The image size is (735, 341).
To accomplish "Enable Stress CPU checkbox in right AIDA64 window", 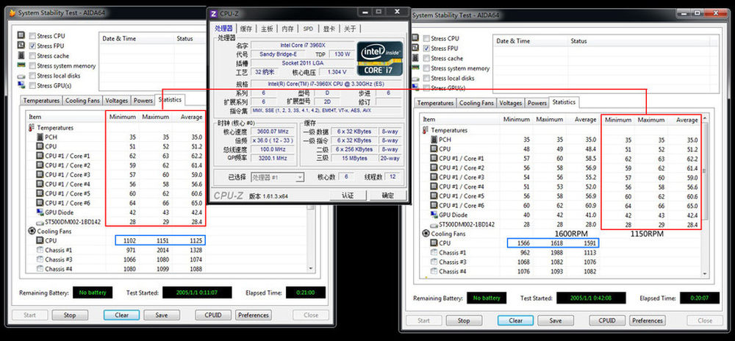I will 426,38.
